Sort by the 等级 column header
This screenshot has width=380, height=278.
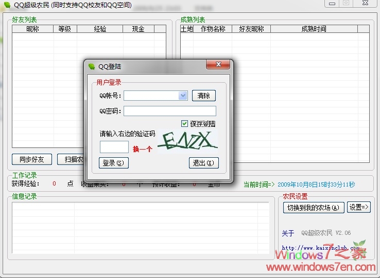click(64, 29)
